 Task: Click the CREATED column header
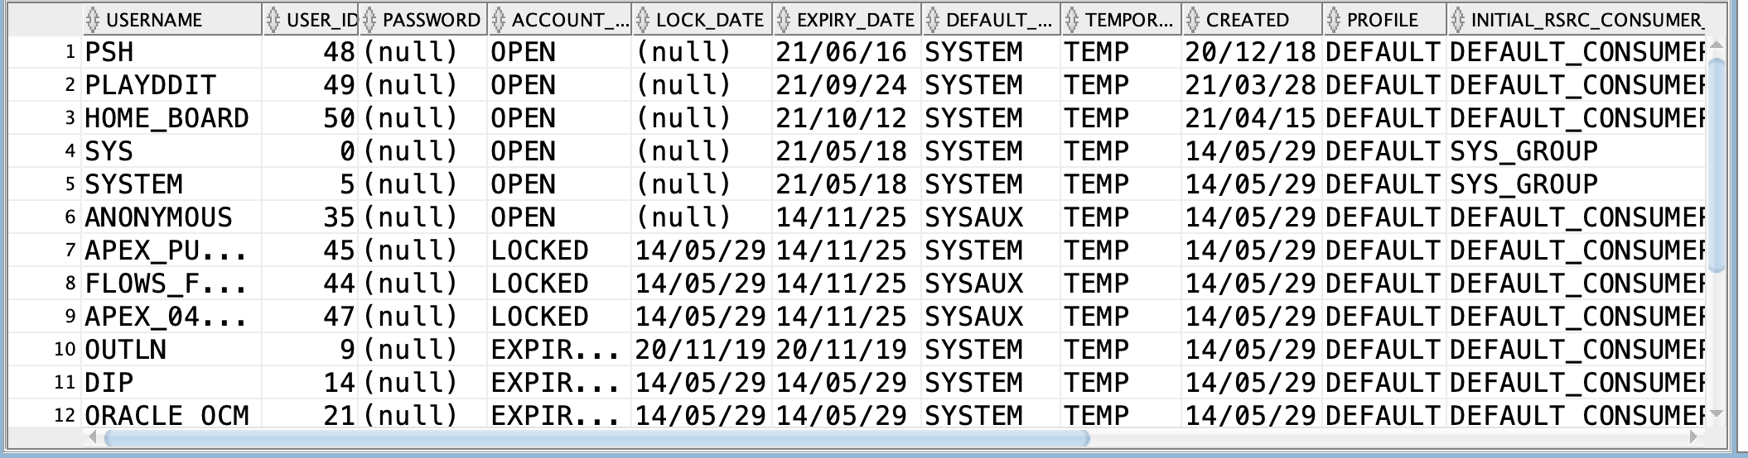coord(1251,19)
